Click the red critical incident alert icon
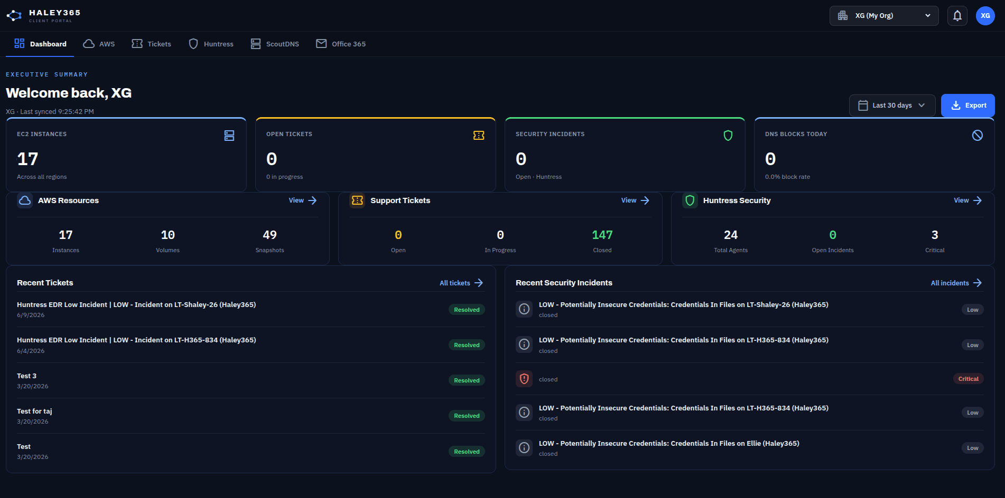Screen dimensions: 1005x498 524,379
